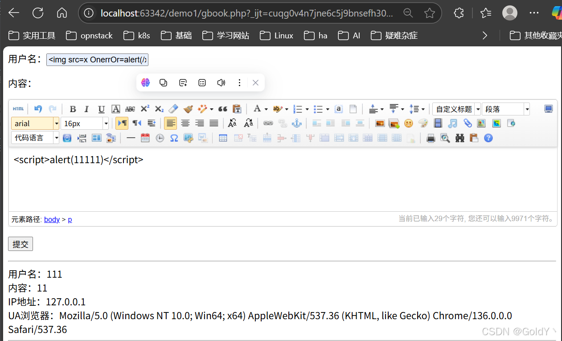The image size is (562, 341).
Task: Click the preview magnifier page icon
Action: tap(445, 138)
